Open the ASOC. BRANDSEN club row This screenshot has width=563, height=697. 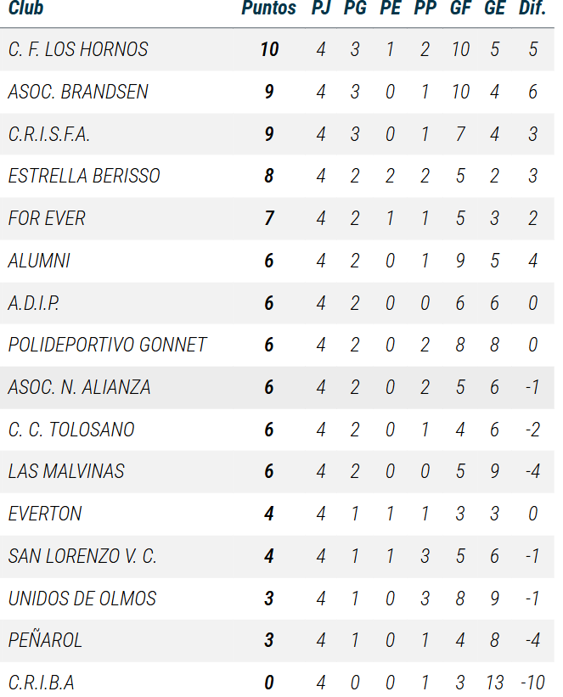[78, 92]
